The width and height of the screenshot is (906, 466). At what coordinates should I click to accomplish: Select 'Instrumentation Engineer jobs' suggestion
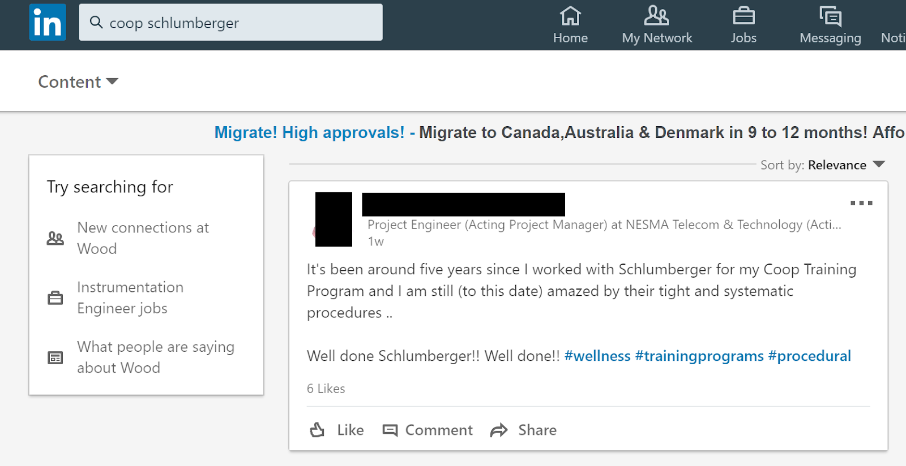pos(130,297)
